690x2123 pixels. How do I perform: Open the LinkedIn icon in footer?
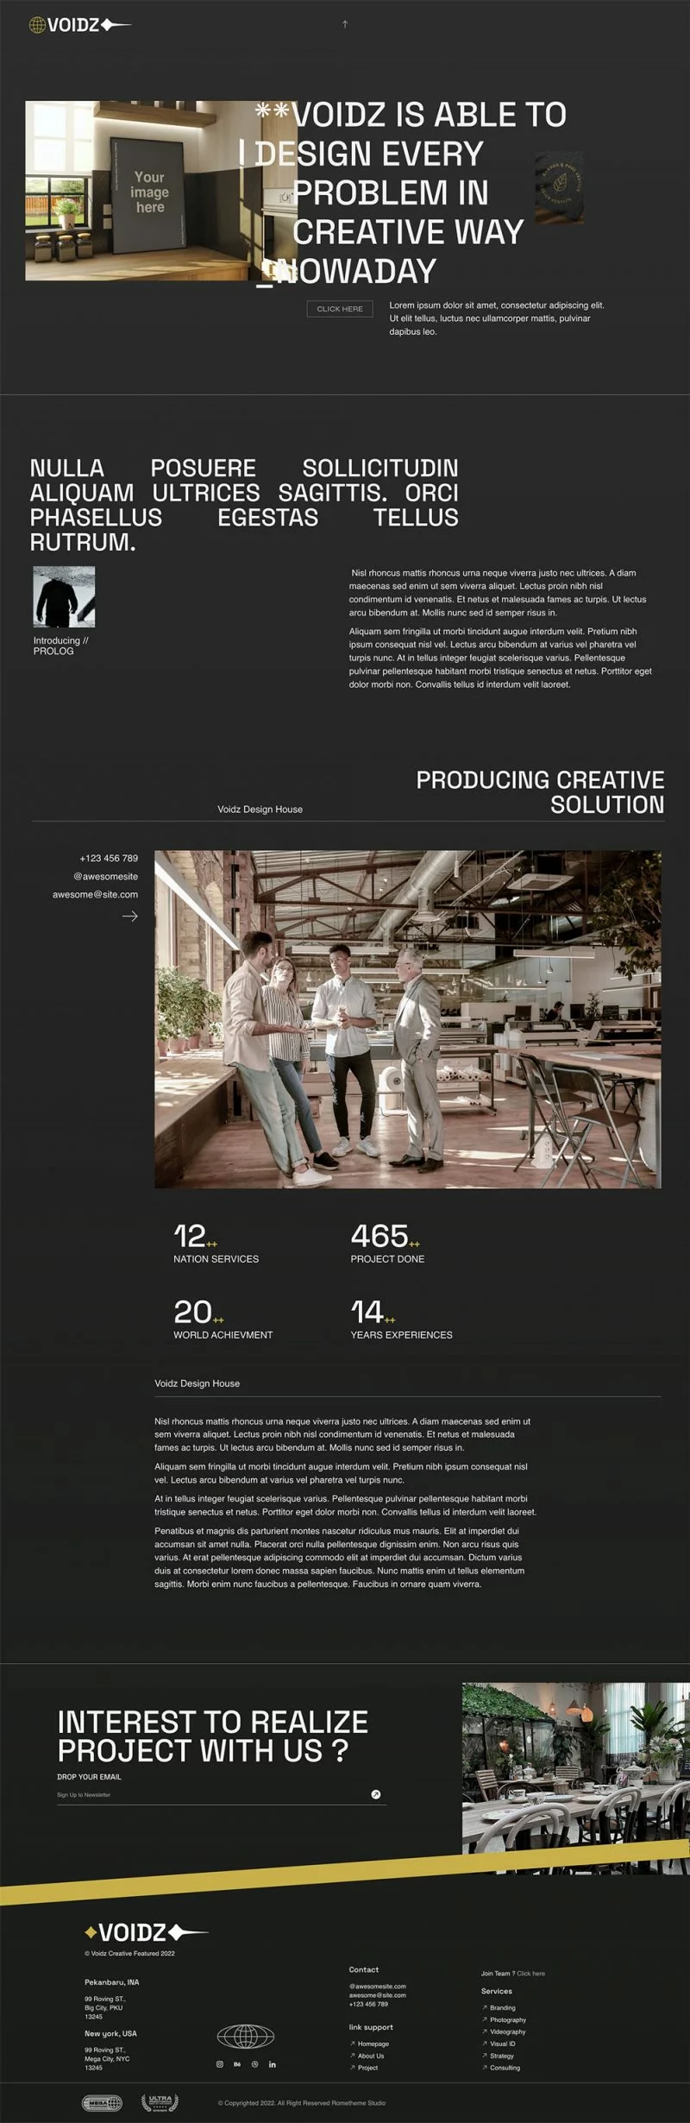[x=273, y=2064]
